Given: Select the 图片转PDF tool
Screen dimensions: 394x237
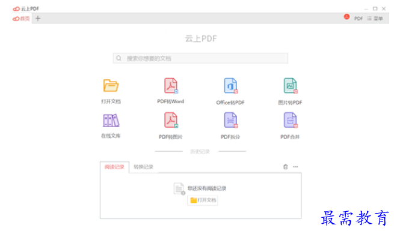Looking at the screenshot, I should [291, 86].
